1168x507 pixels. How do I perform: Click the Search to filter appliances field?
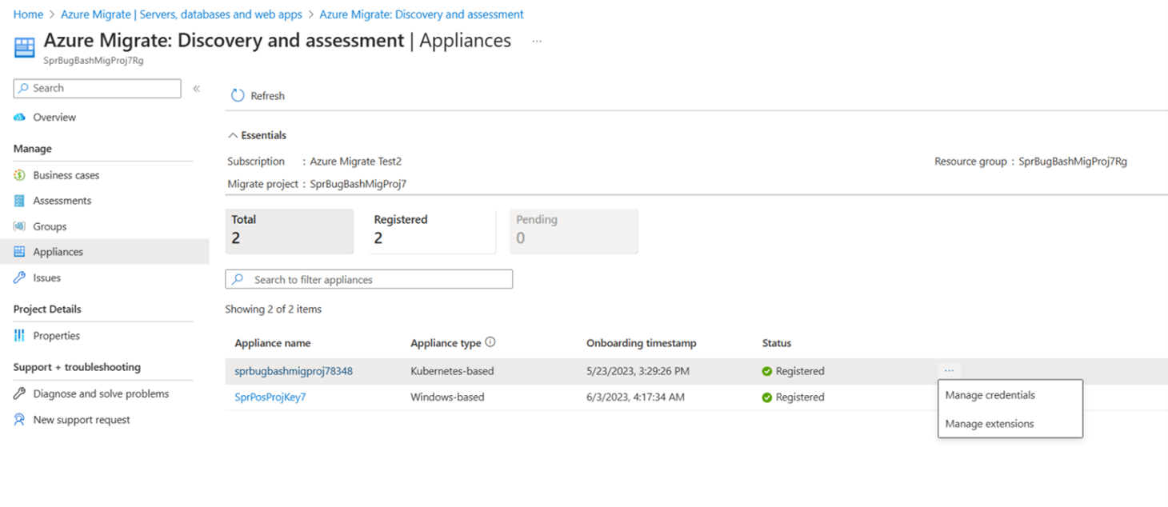click(376, 280)
